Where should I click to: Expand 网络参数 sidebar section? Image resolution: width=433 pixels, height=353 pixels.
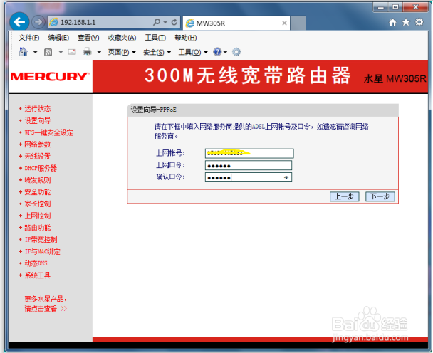pyautogui.click(x=37, y=144)
